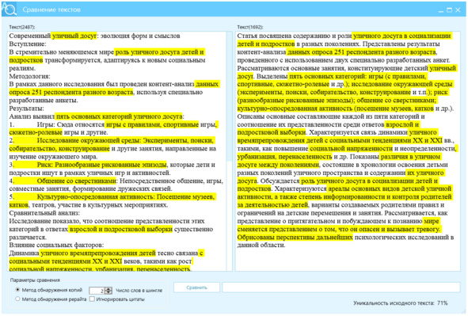Click highlighted 'взрослой и подростковой выборки' in left pane
This screenshot has width=468, height=316.
pyautogui.click(x=121, y=229)
